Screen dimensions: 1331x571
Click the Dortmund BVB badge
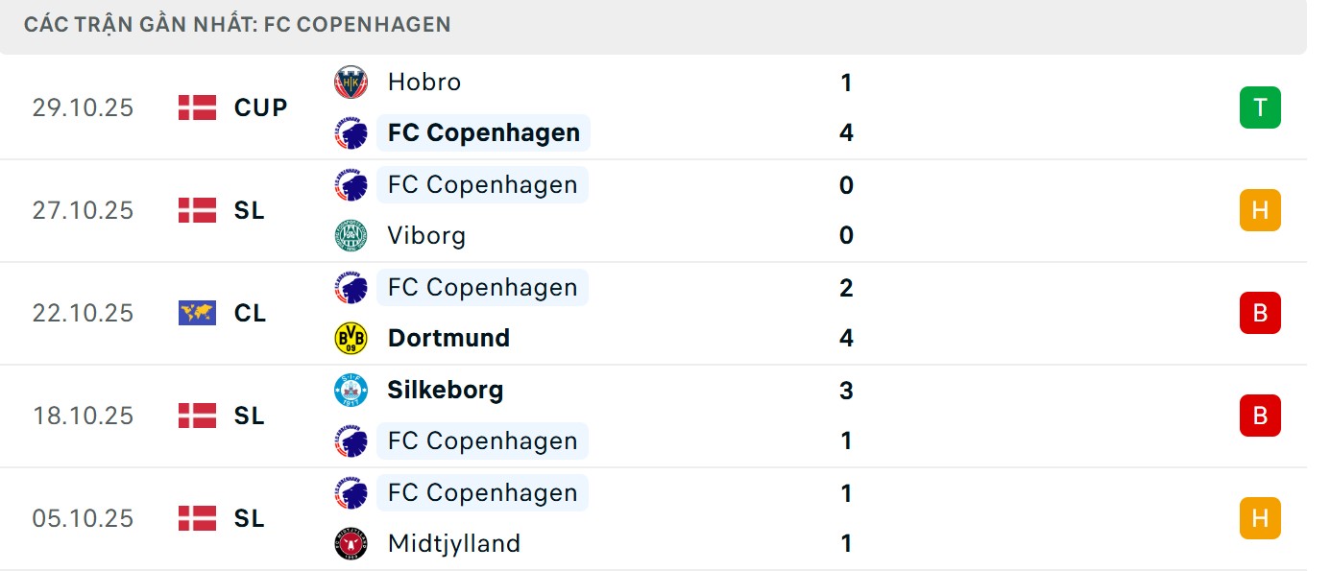[351, 338]
